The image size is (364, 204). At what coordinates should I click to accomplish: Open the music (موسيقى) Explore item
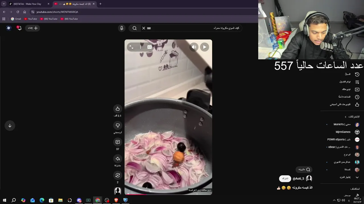coord(351,195)
